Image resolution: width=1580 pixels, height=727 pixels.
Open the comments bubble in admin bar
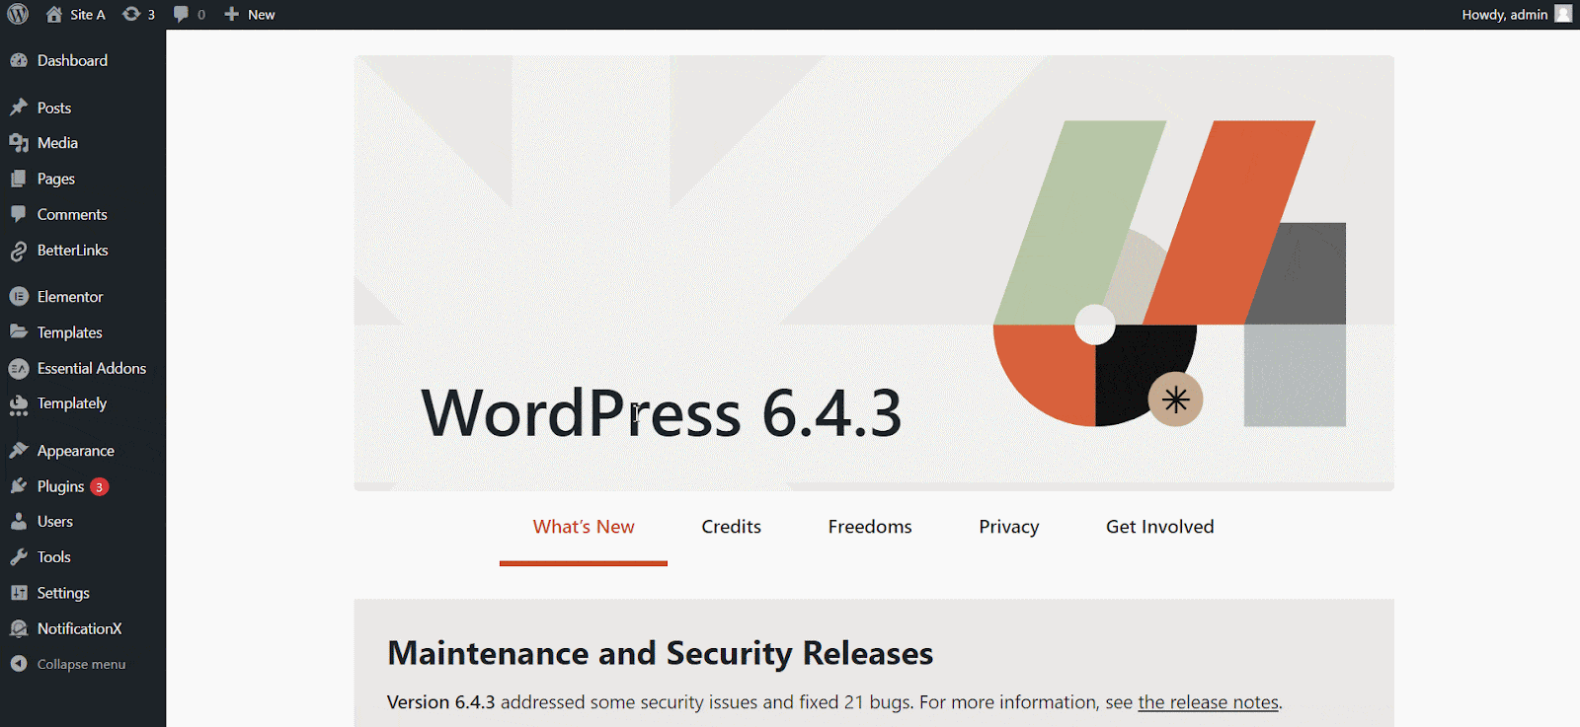tap(181, 14)
